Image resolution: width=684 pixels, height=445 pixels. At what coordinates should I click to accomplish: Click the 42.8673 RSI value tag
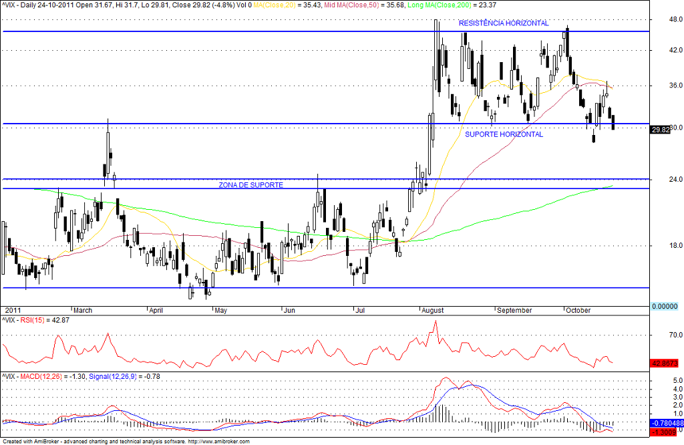pyautogui.click(x=665, y=363)
